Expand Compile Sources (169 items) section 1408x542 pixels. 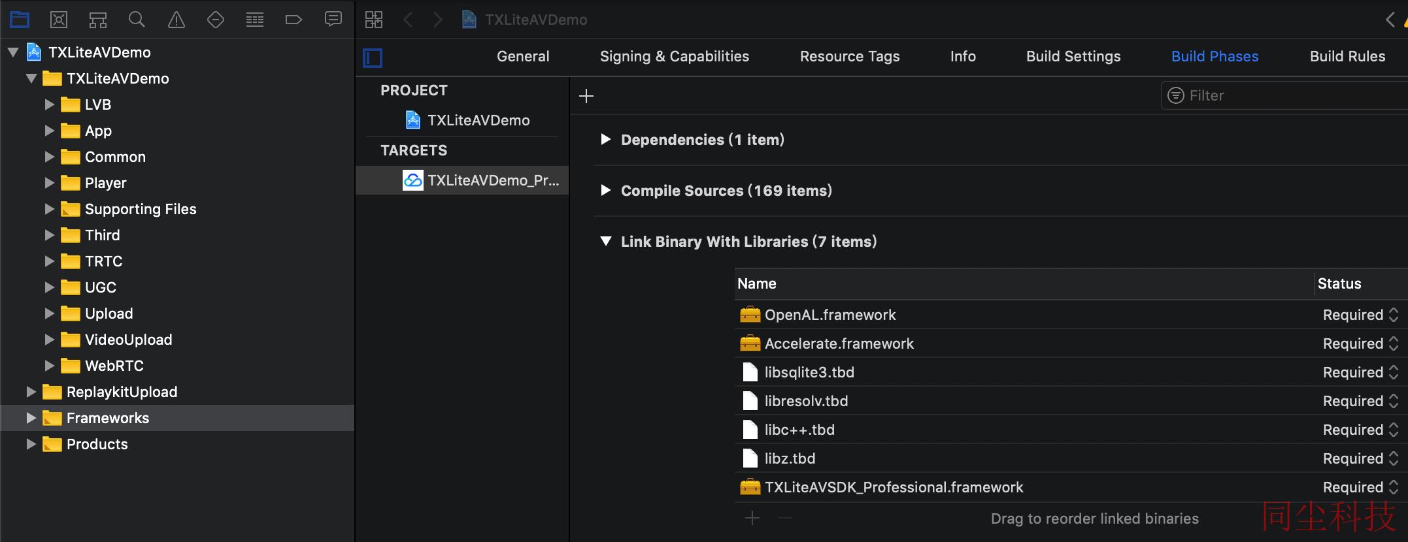pos(605,190)
